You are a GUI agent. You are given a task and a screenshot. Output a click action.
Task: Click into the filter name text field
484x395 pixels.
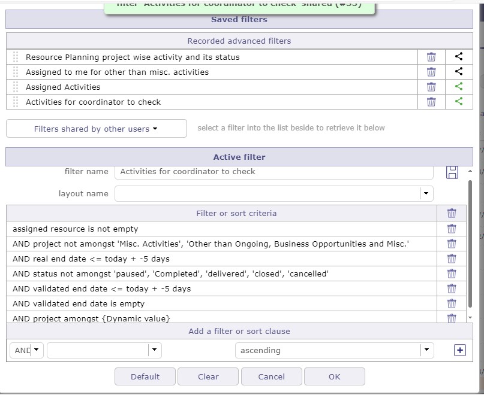273,172
